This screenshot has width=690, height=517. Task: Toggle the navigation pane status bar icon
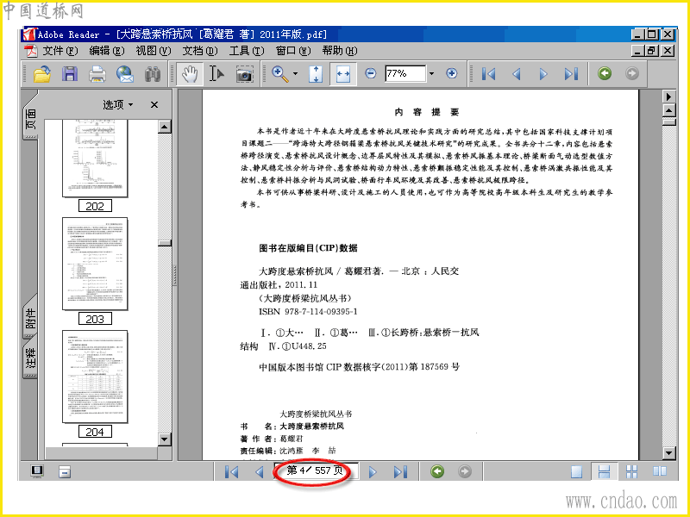point(37,470)
